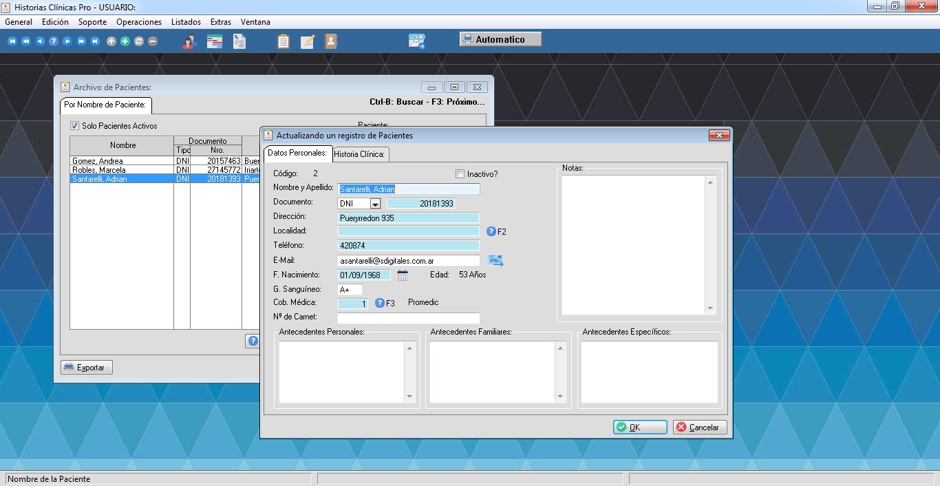Screen dimensions: 940x486
Task: Click the Exportar button
Action: [86, 368]
